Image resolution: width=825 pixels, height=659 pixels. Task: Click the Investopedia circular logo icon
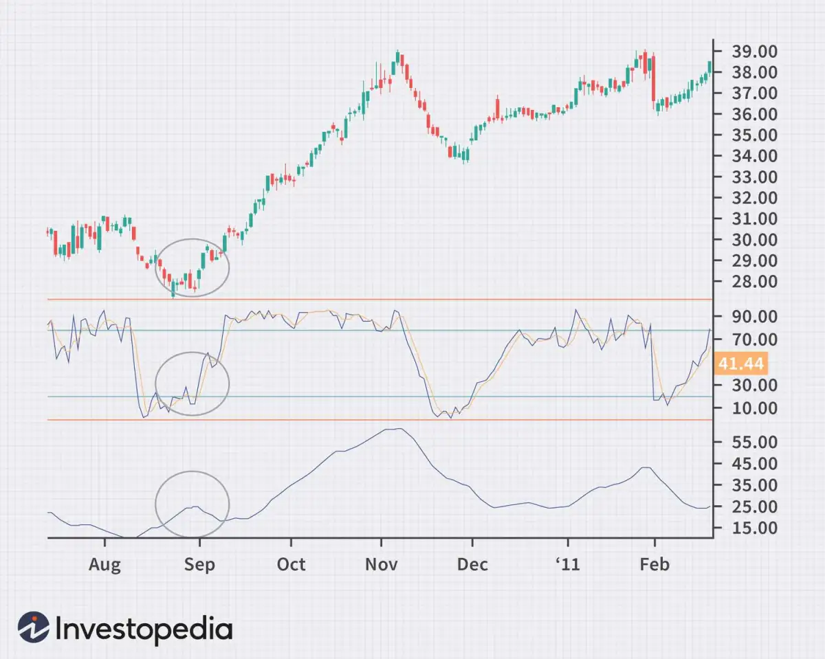(x=34, y=627)
